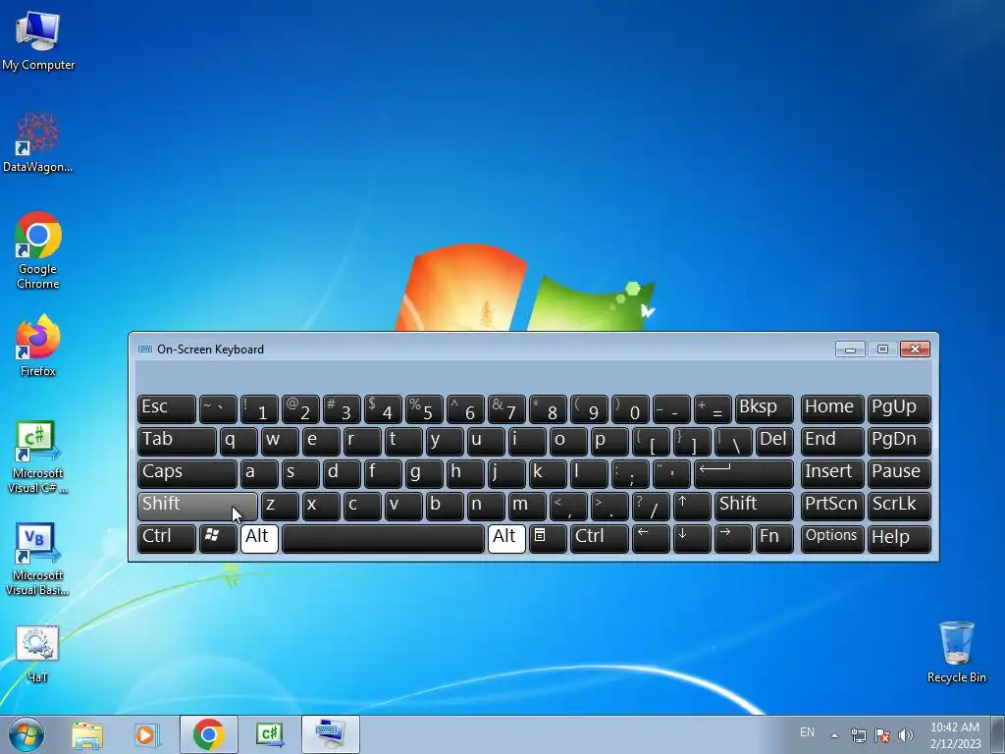
Task: Open Microsoft Visual C# desktop shortcut
Action: 38,457
